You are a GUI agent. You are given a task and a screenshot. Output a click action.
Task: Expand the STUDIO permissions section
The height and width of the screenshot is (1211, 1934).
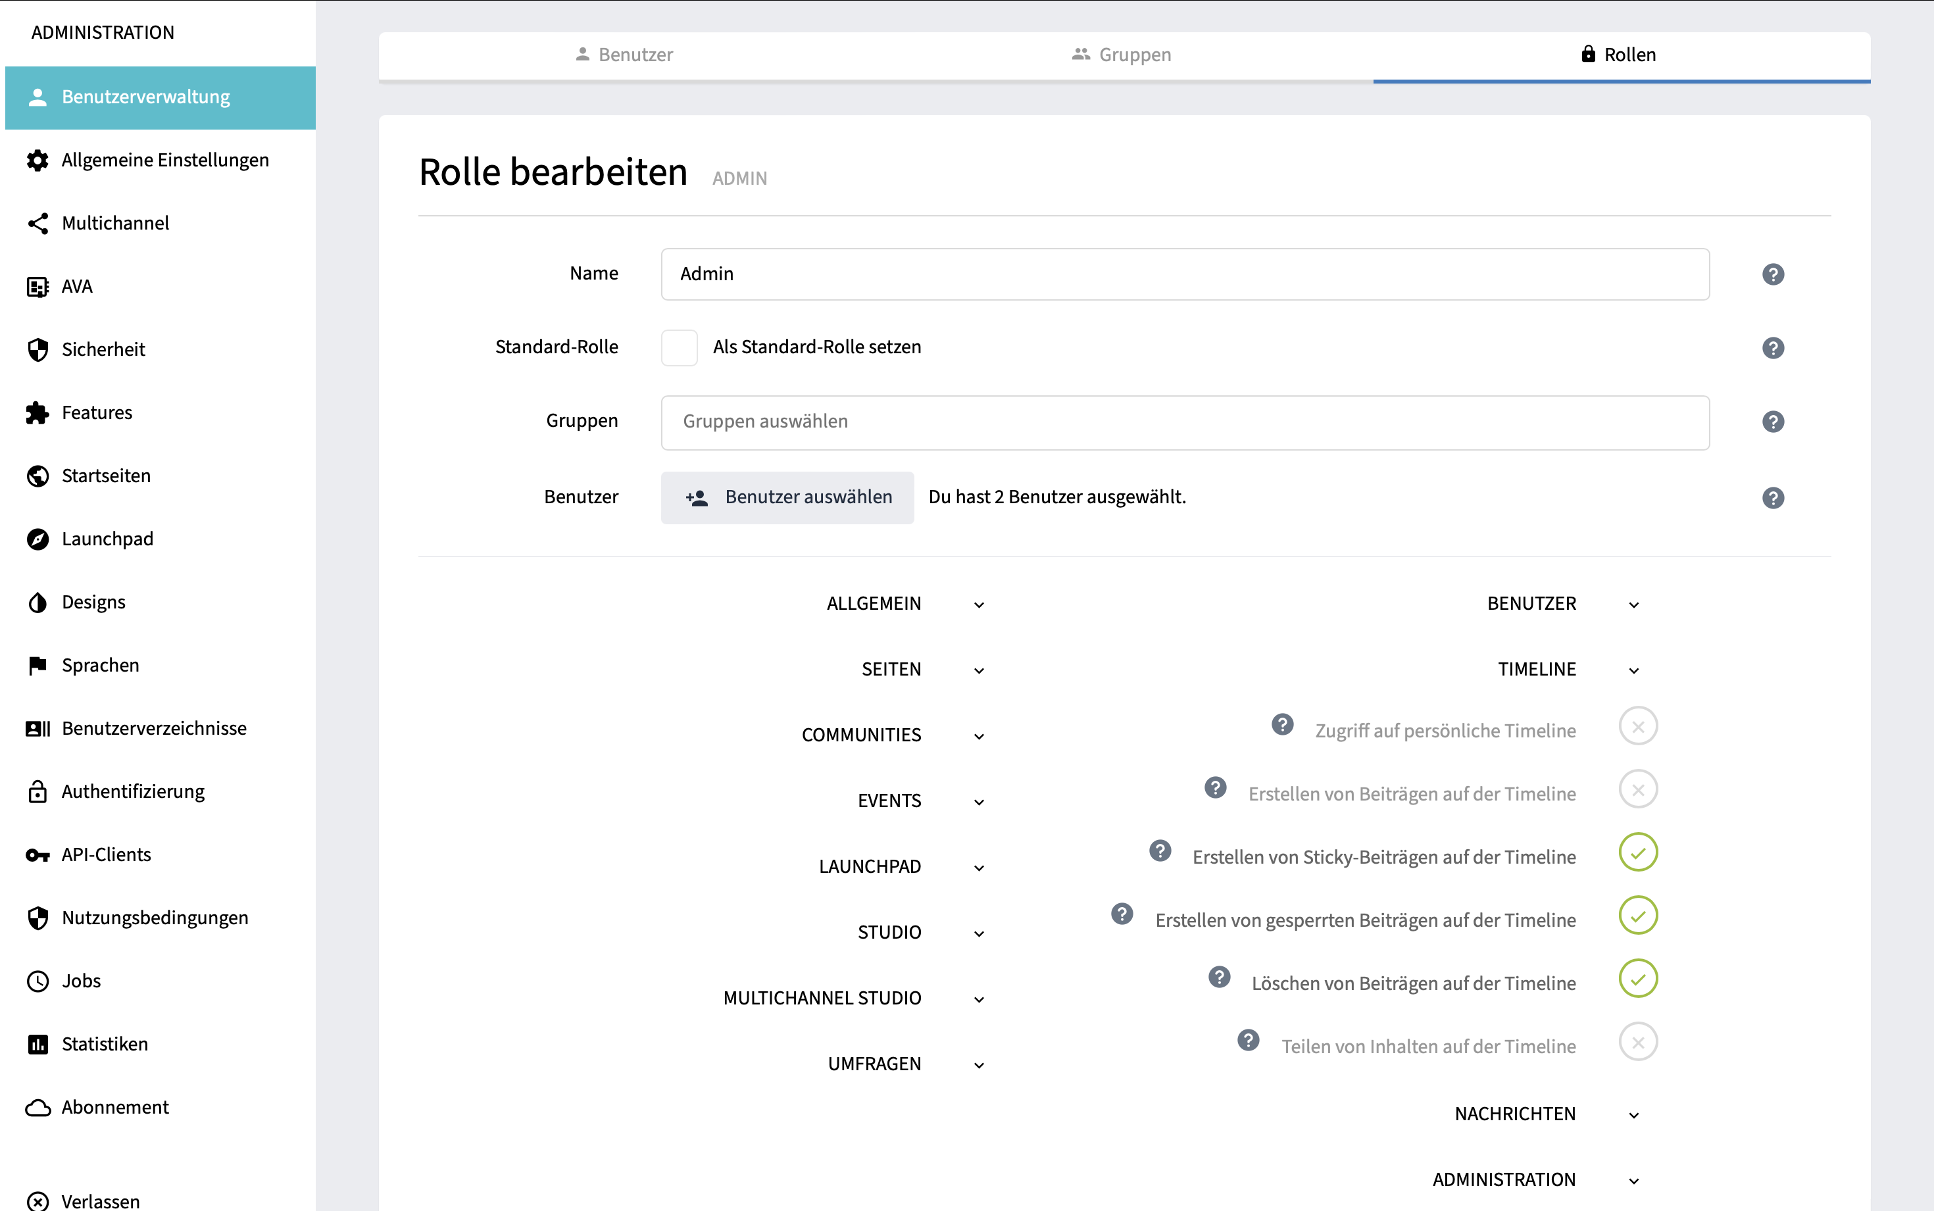979,933
